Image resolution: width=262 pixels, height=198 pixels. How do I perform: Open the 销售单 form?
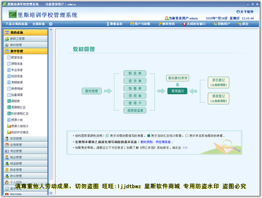135,88
